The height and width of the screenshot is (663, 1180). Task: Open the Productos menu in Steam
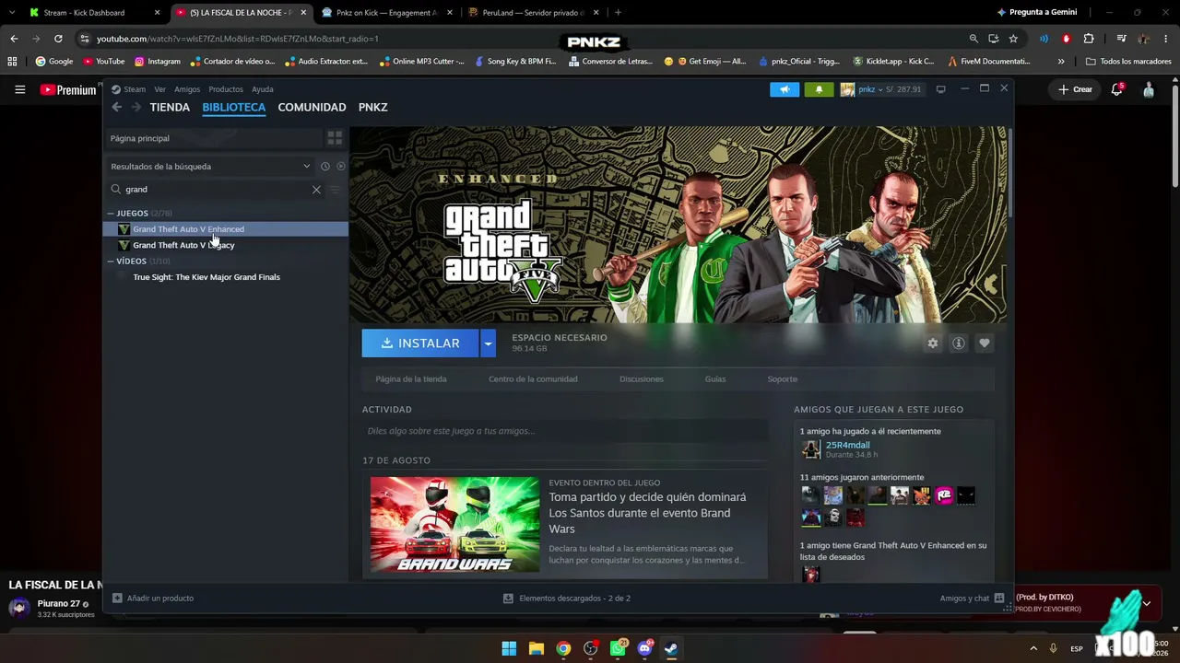coord(226,89)
